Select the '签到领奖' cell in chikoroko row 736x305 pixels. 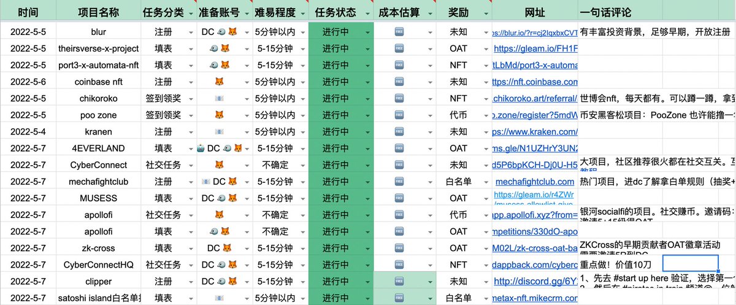163,98
